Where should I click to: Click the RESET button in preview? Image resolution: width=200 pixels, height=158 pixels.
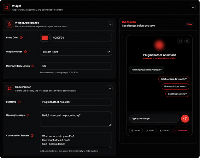tap(150, 130)
